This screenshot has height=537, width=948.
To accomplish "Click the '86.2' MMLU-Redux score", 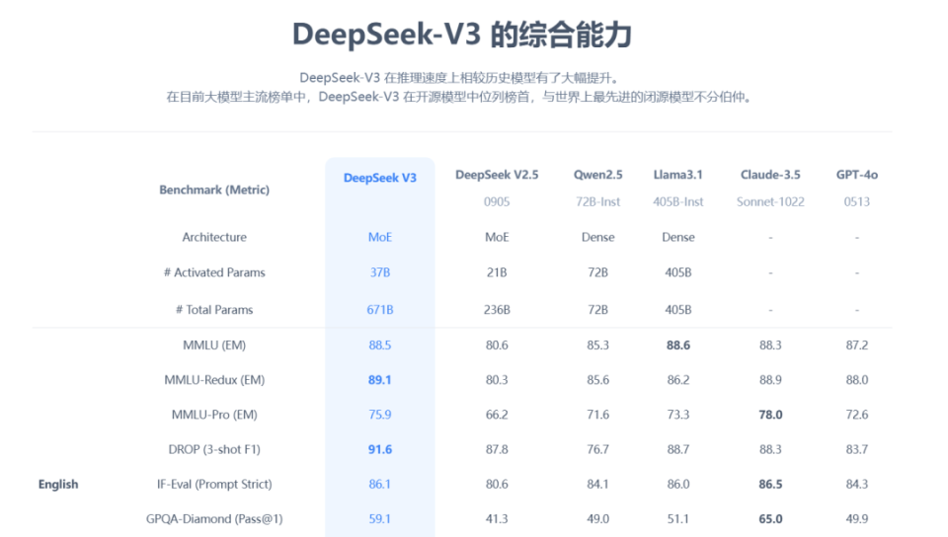I will pos(677,380).
